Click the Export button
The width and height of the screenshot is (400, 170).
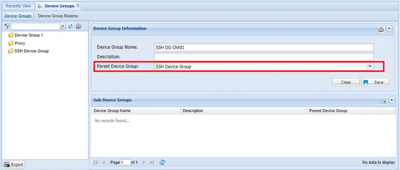[x=14, y=165]
